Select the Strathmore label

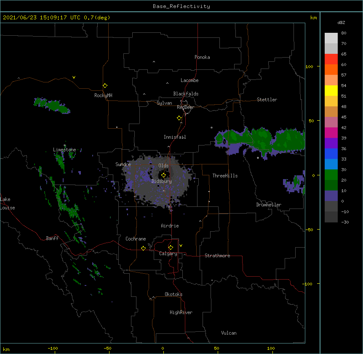pos(217,256)
